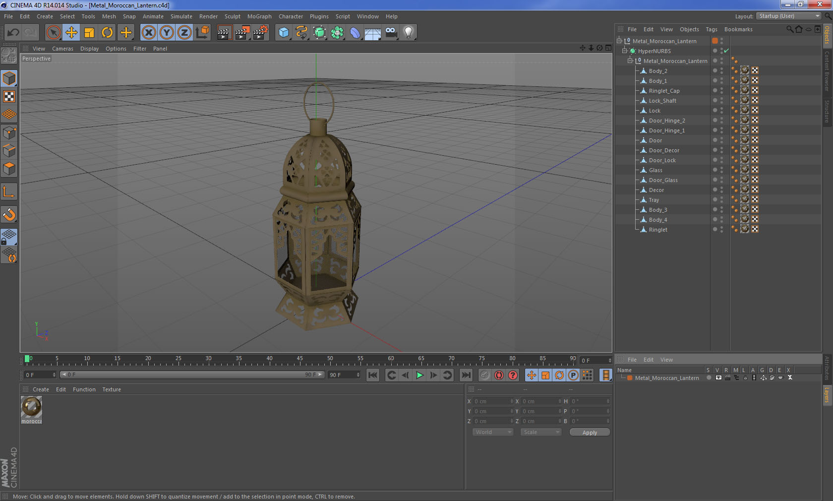833x501 pixels.
Task: Go to end of animation
Action: coord(466,375)
